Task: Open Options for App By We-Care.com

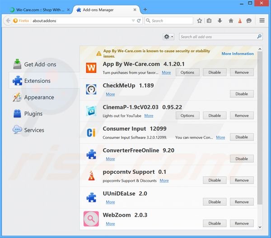Action: click(187, 72)
